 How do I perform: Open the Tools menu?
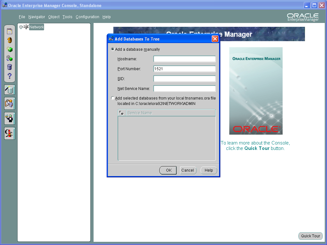67,17
